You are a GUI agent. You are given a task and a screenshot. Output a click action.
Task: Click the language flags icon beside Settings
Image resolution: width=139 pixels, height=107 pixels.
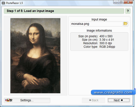point(9,100)
